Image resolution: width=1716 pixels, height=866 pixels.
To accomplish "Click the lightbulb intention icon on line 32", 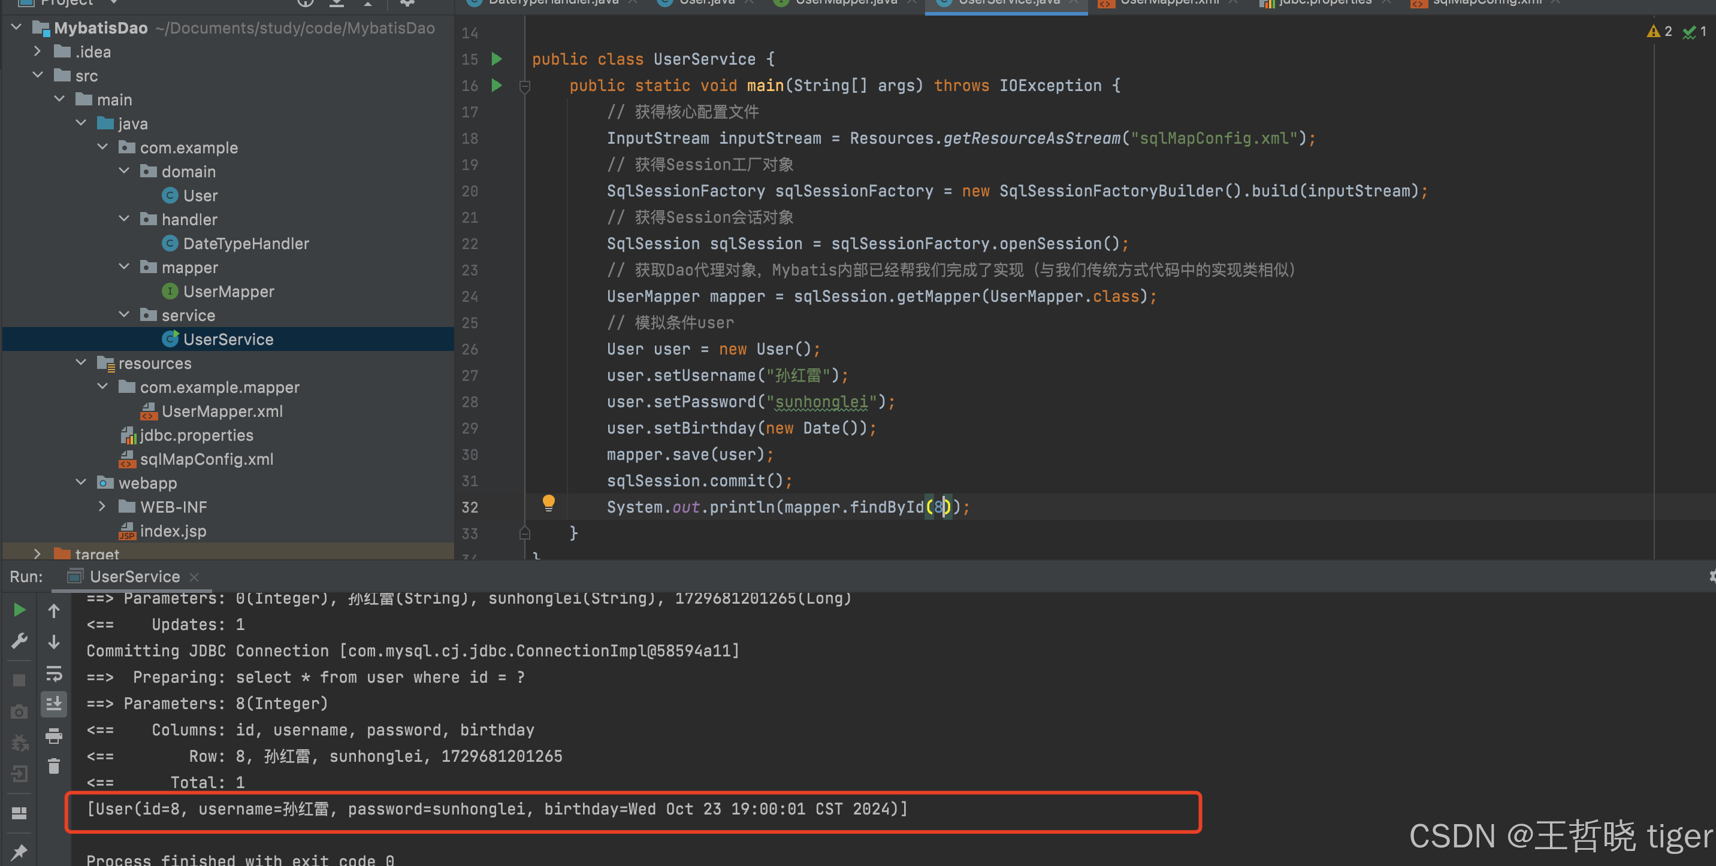I will click(x=548, y=502).
